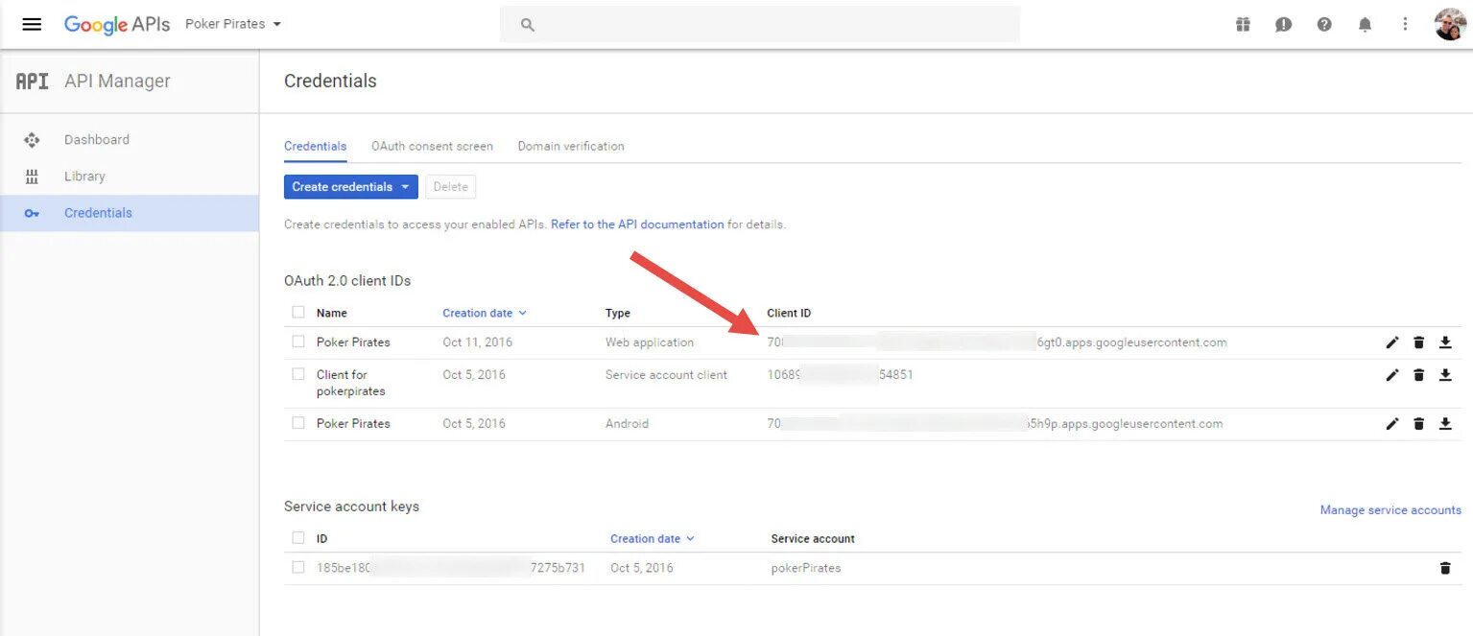Click the Manage service accounts link

click(1390, 510)
